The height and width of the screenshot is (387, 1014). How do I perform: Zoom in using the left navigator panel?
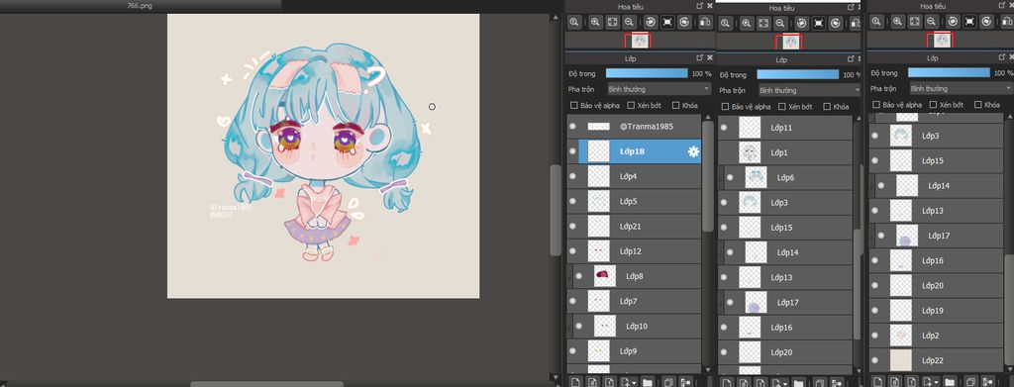pos(594,22)
